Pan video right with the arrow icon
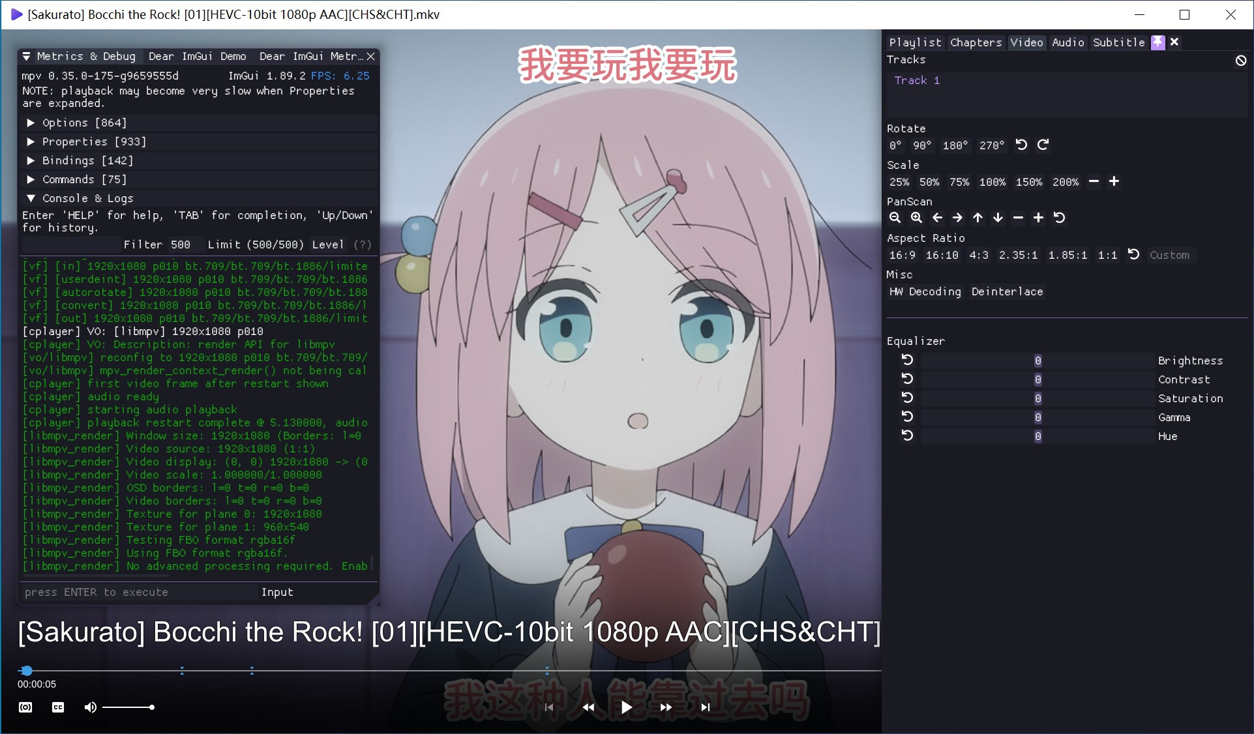The image size is (1254, 734). click(957, 218)
